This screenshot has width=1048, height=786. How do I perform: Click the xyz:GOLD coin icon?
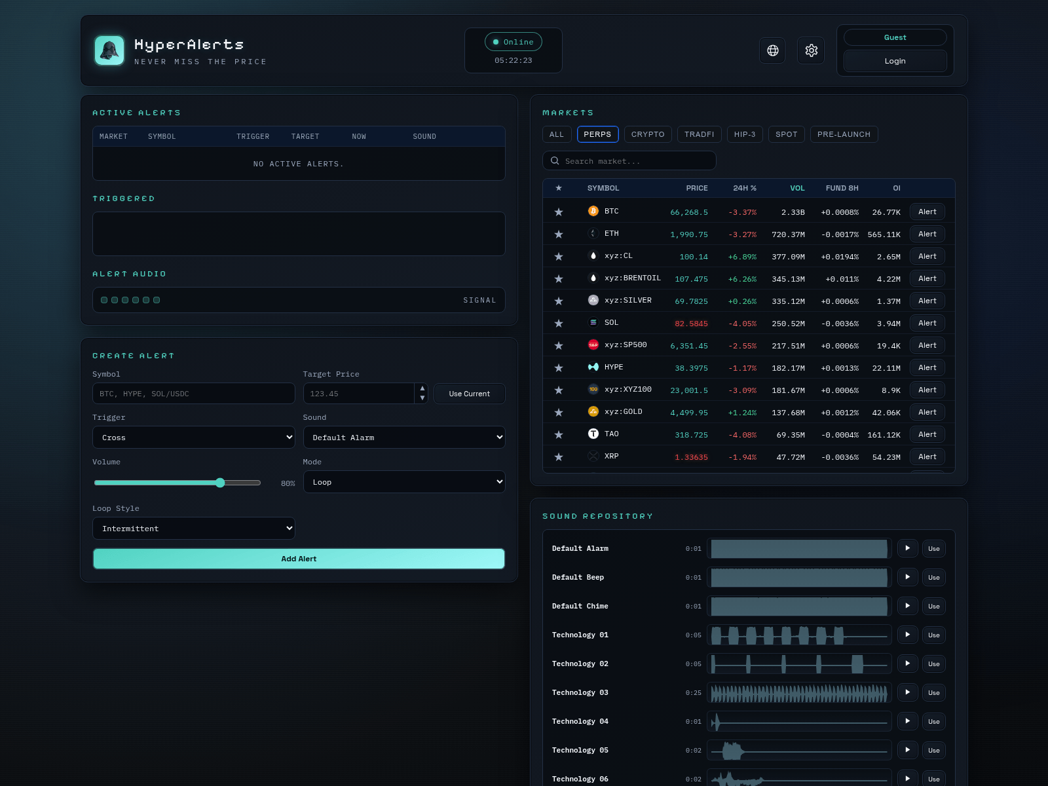click(x=593, y=411)
